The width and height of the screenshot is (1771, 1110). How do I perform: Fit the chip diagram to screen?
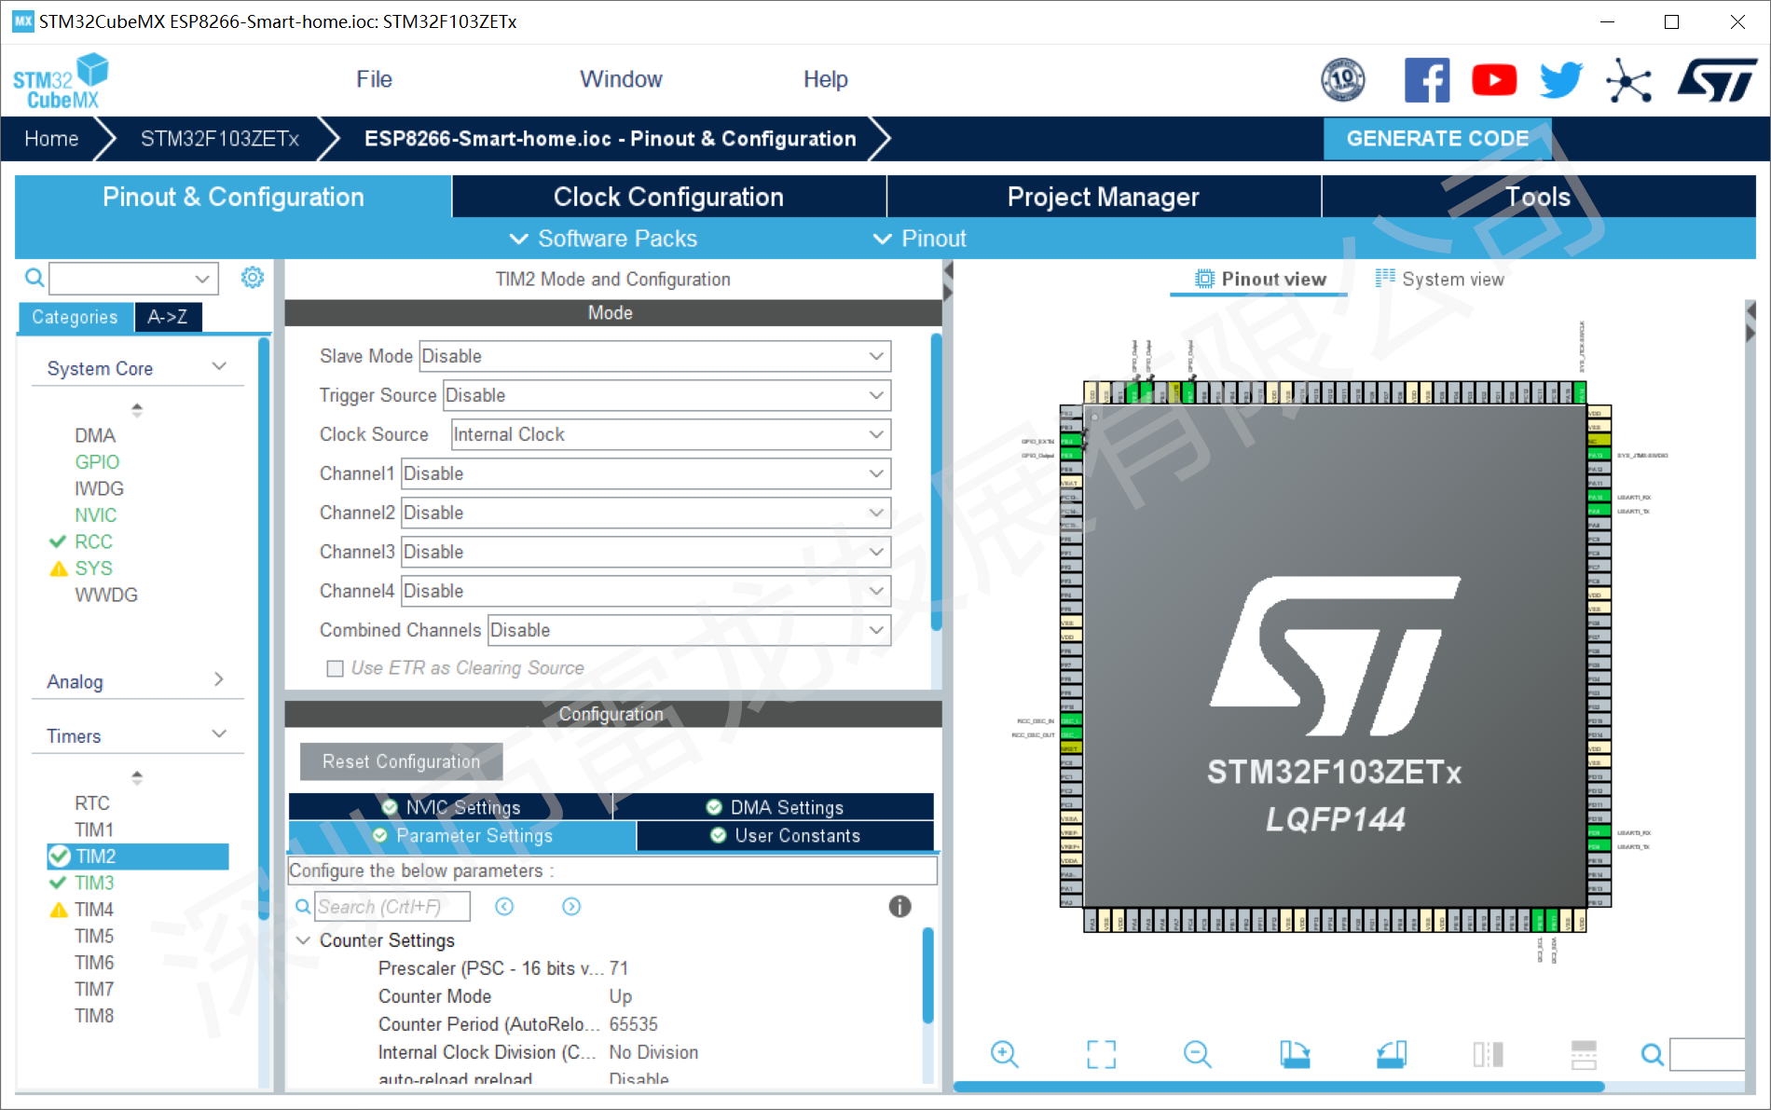click(1101, 1054)
